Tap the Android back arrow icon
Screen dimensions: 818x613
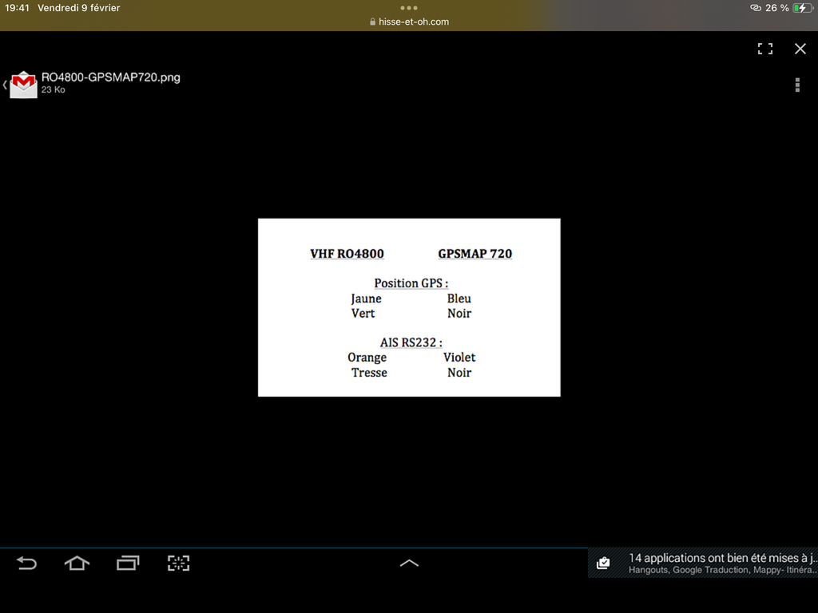pos(26,563)
